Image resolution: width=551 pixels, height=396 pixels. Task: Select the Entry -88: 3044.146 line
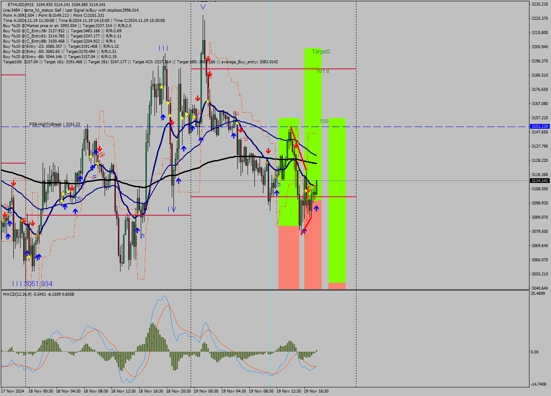pos(59,56)
